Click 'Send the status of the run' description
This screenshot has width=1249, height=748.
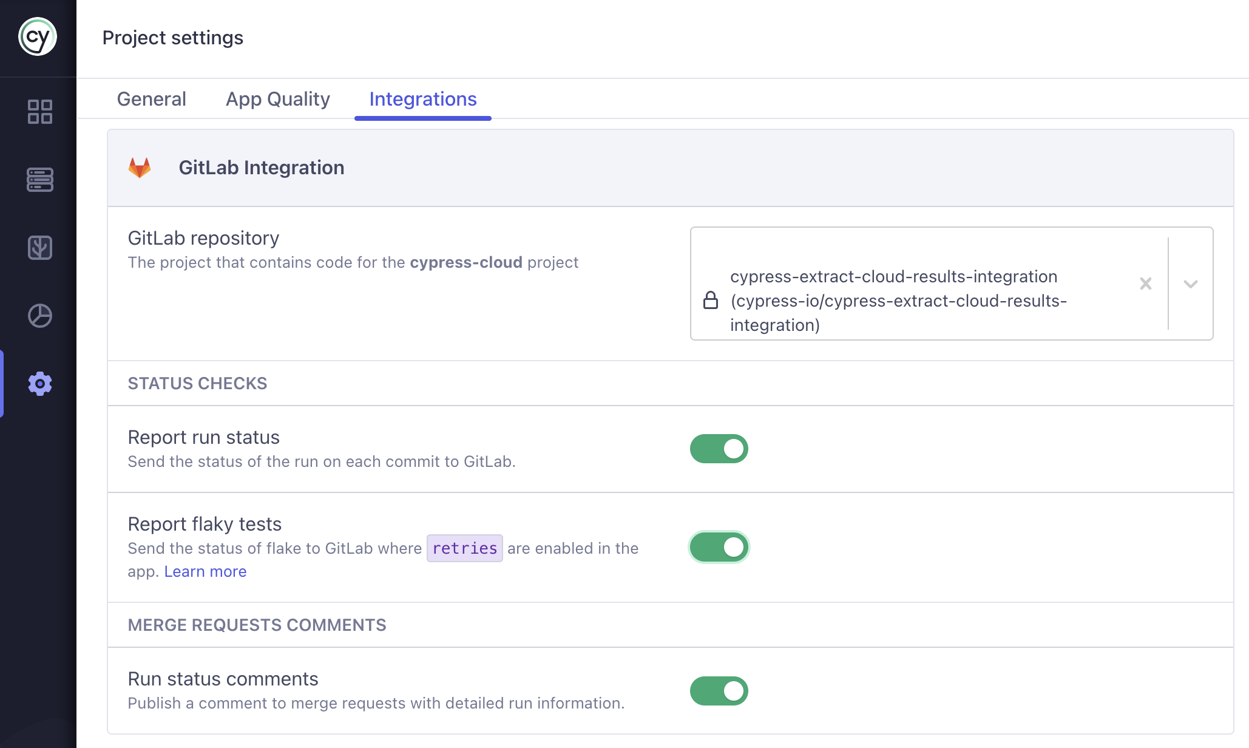tap(322, 461)
